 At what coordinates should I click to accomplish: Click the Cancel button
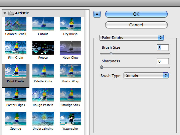pyautogui.click(x=136, y=25)
